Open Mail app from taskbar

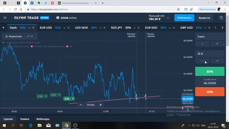48,125
